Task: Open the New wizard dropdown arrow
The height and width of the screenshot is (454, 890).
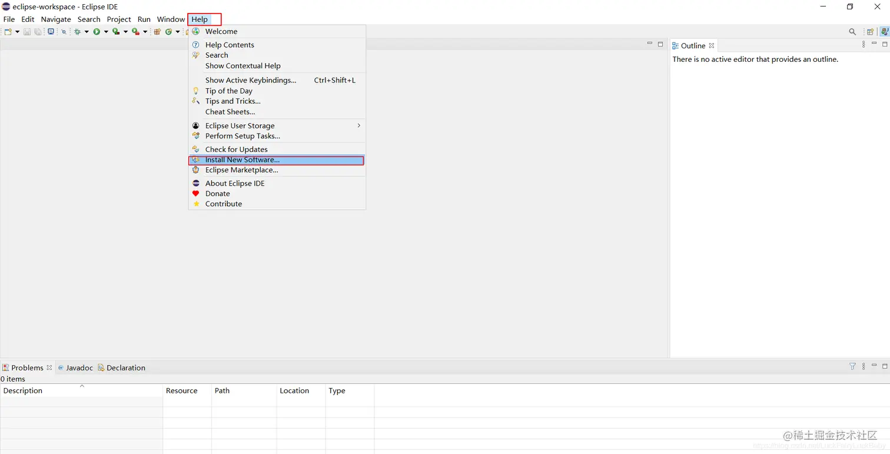Action: pyautogui.click(x=17, y=32)
